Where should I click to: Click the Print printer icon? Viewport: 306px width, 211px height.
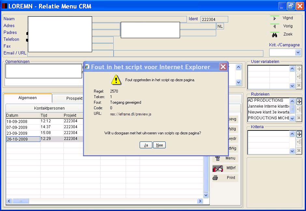point(215,177)
